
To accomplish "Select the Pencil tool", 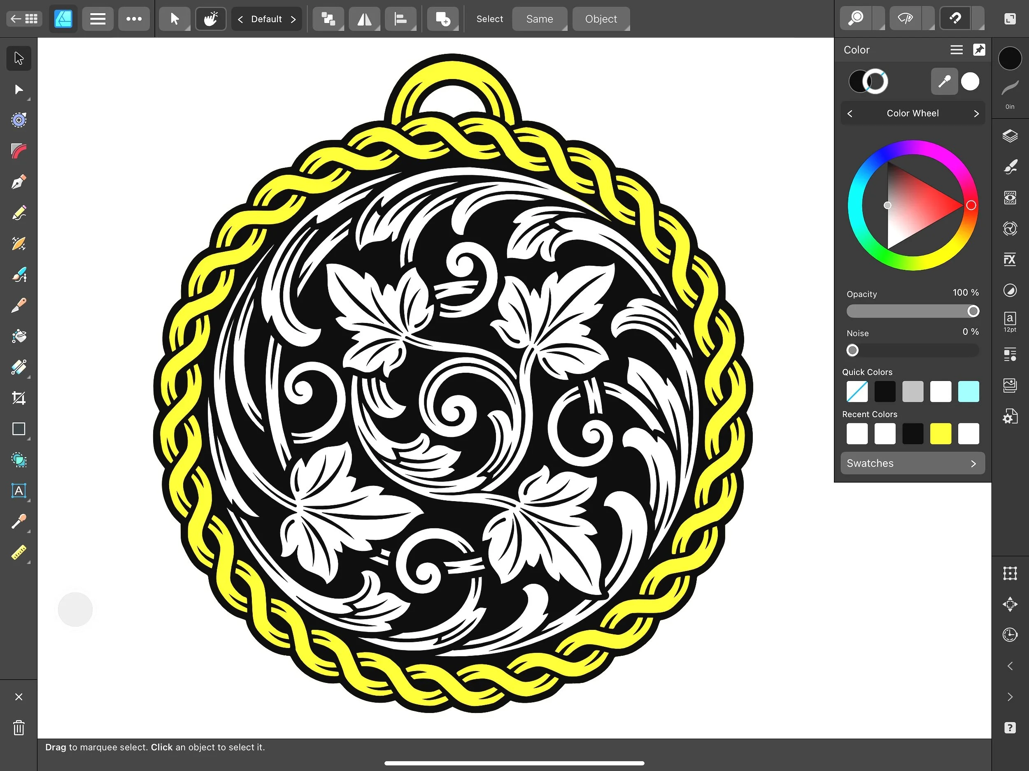I will (19, 213).
